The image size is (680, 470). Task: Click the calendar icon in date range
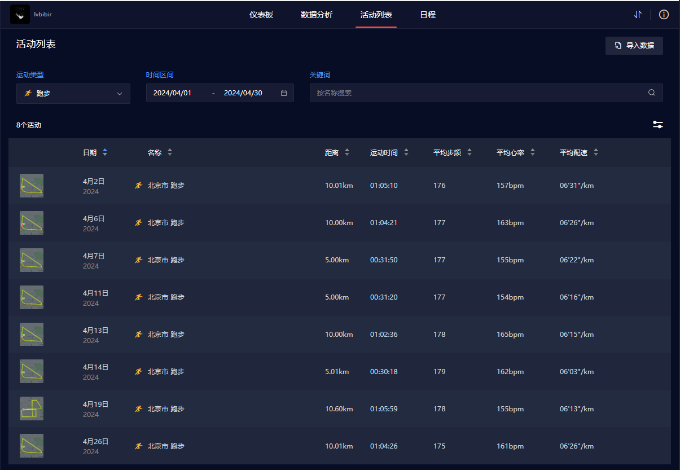tap(284, 93)
